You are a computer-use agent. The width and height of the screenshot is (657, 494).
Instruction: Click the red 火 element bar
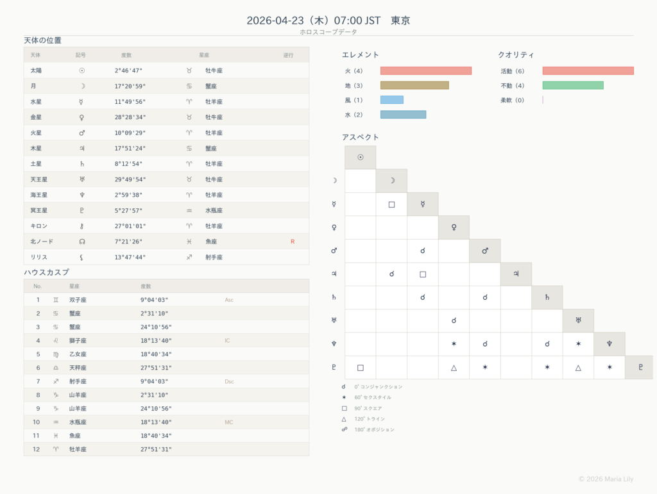425,71
